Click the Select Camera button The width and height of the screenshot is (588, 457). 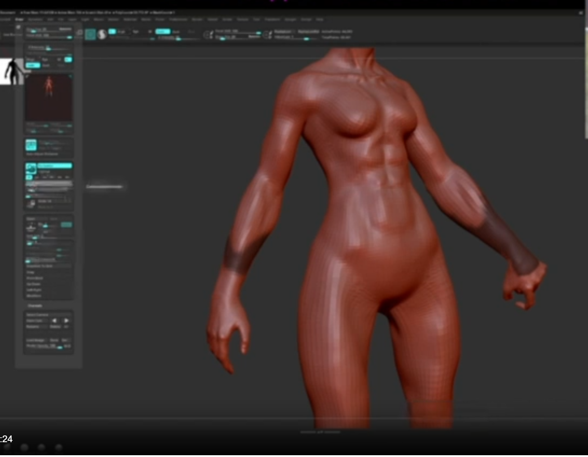click(x=38, y=315)
